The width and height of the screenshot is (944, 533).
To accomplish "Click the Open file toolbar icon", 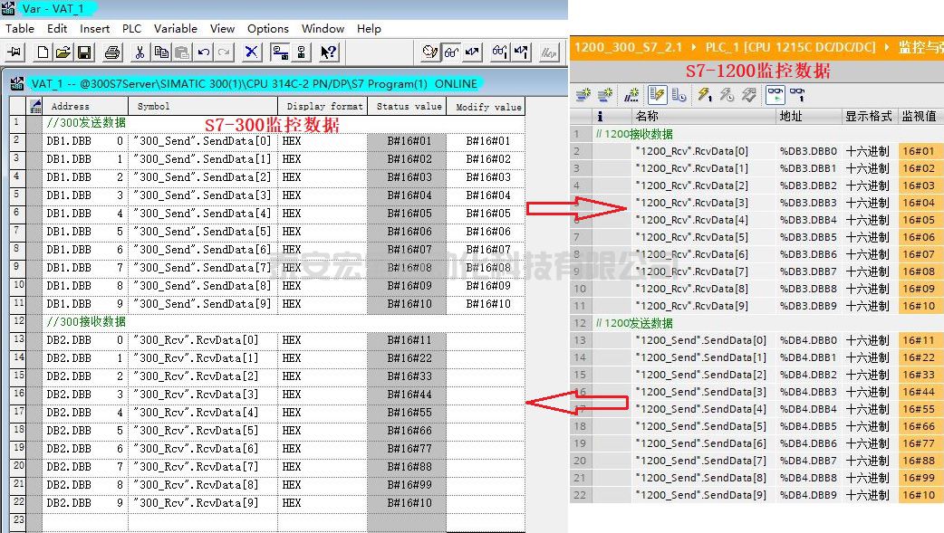I will [x=63, y=52].
